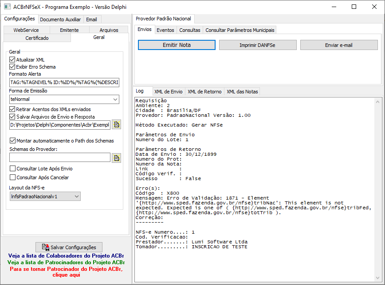Toggle the Atualizar XML checkbox

coord(12,60)
